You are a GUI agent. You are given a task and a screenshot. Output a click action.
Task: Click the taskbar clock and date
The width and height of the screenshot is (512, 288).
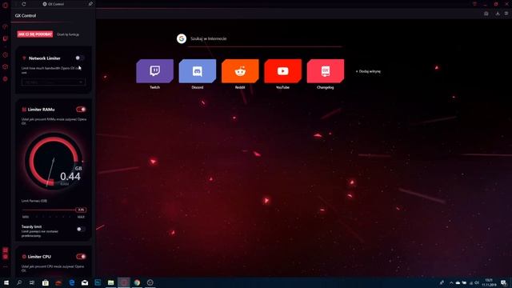pos(489,282)
